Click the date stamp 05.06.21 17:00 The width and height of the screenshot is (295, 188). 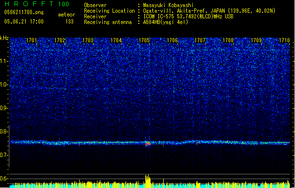click(x=24, y=22)
